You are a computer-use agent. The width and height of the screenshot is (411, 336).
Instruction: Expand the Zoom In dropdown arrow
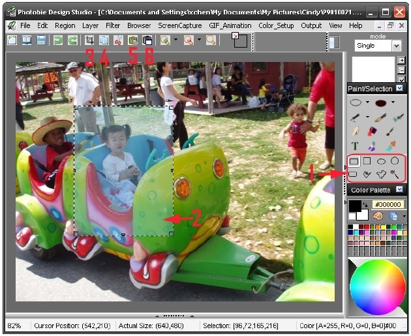pyautogui.click(x=175, y=40)
